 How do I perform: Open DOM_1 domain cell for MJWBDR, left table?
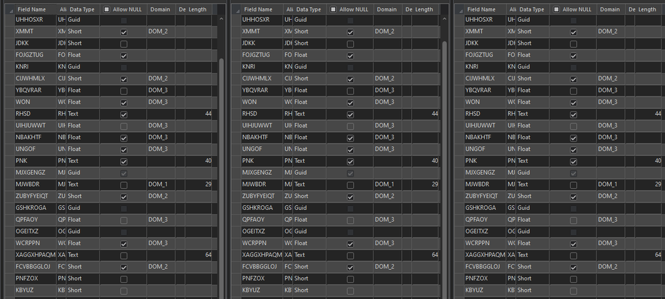161,185
